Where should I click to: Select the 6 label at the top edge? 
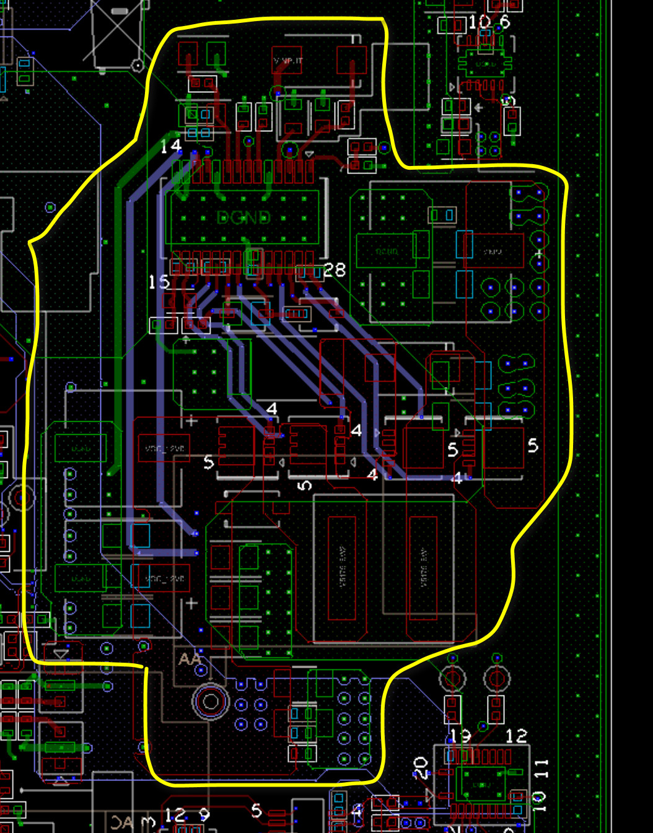click(505, 22)
